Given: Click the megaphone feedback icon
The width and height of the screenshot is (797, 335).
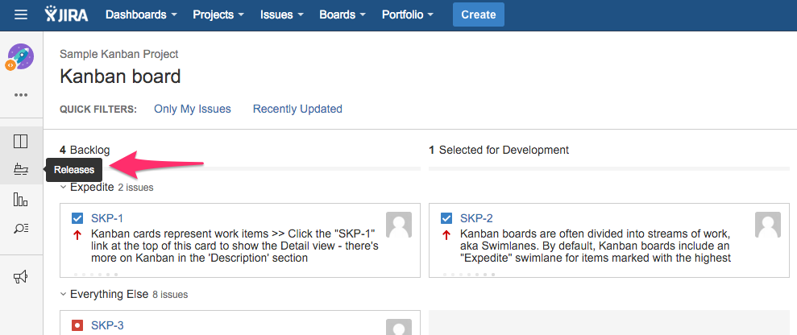Looking at the screenshot, I should pyautogui.click(x=21, y=277).
